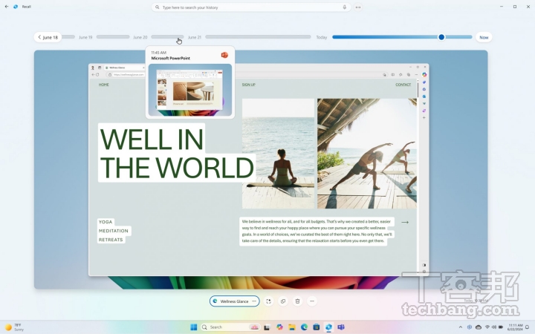Go back with the Recall back arrow
Viewport: 535px width, 334px height.
[7, 7]
